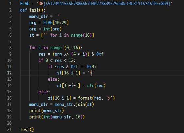Image resolution: width=184 pixels, height=133 pixels.
Task: Click line number 12 in the gutter
Action: 9,73
